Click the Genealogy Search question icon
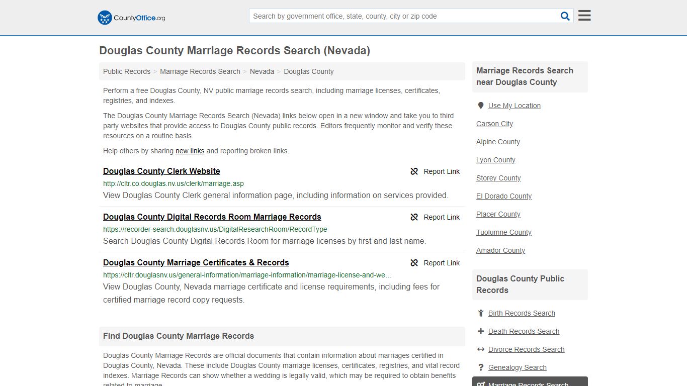Screen dimensions: 687x386 point(481,367)
